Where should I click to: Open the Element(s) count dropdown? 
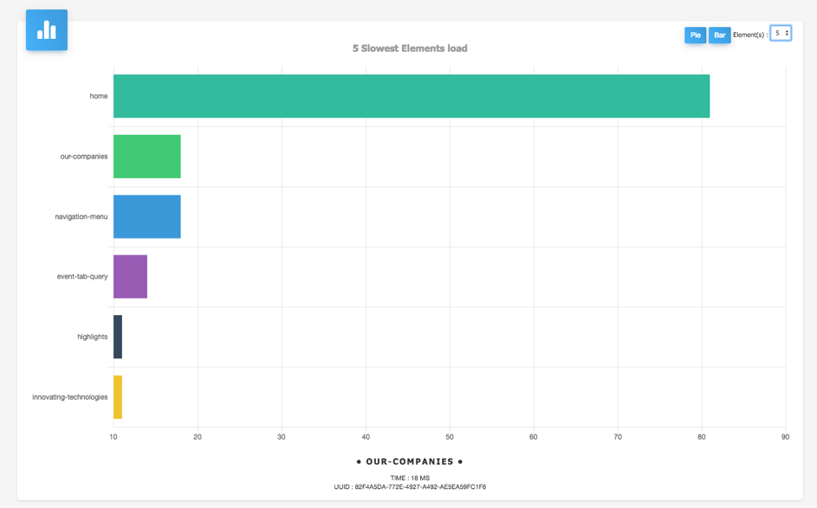[781, 33]
